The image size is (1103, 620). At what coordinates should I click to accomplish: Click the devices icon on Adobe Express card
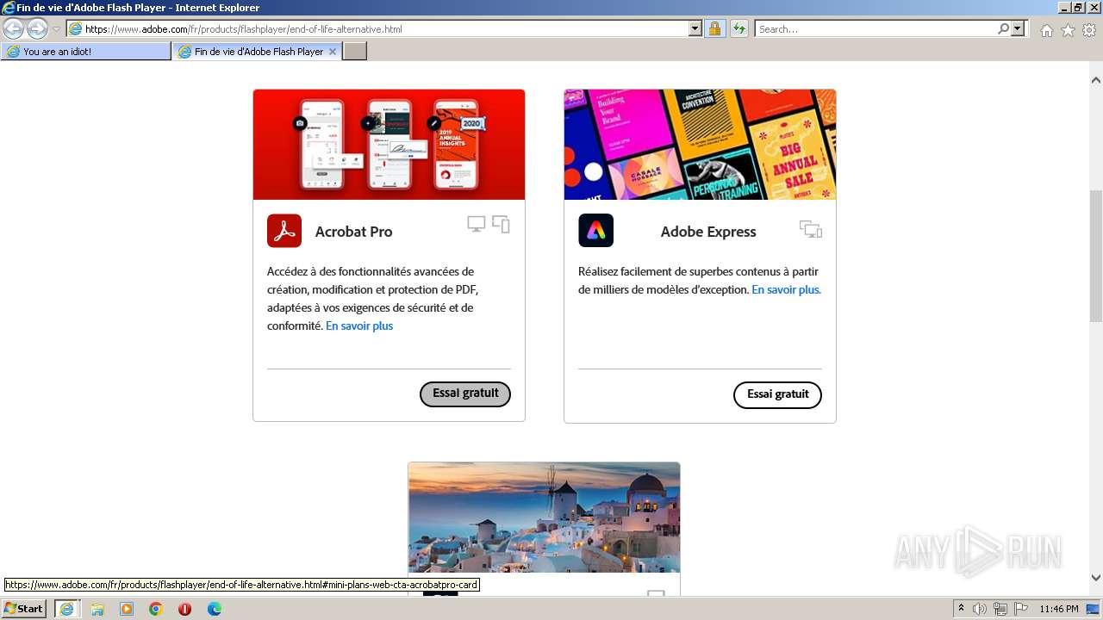(811, 229)
